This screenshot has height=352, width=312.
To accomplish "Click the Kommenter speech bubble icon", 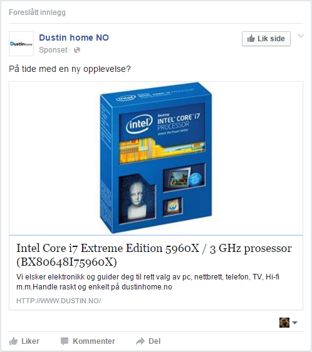I will click(x=65, y=341).
